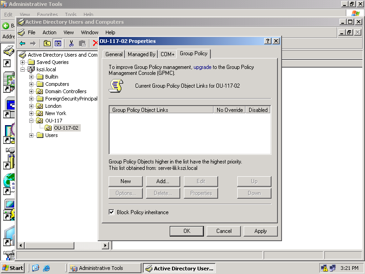Click the Cut scissors toolbar icon
Image resolution: width=365 pixels, height=274 pixels.
coord(72,43)
